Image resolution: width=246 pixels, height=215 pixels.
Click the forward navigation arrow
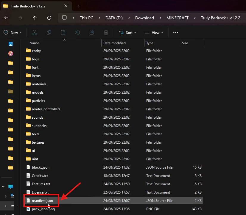click(20, 18)
